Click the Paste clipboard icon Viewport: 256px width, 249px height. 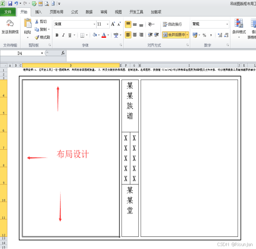(28, 23)
